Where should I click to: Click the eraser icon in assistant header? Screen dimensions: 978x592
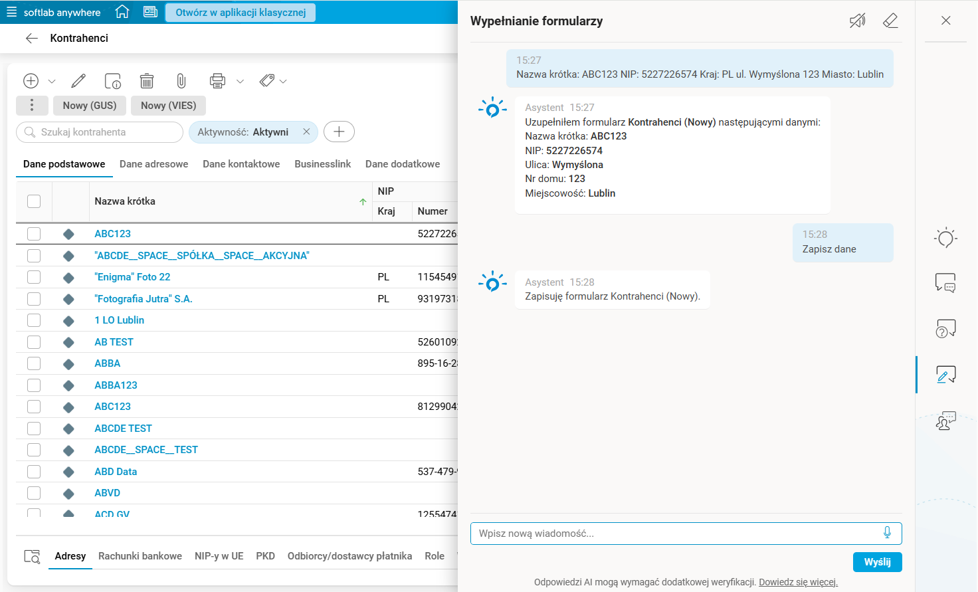point(890,21)
